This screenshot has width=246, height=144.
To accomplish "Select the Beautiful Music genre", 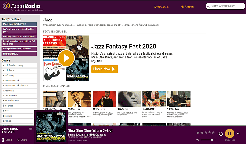I will click(19, 101).
